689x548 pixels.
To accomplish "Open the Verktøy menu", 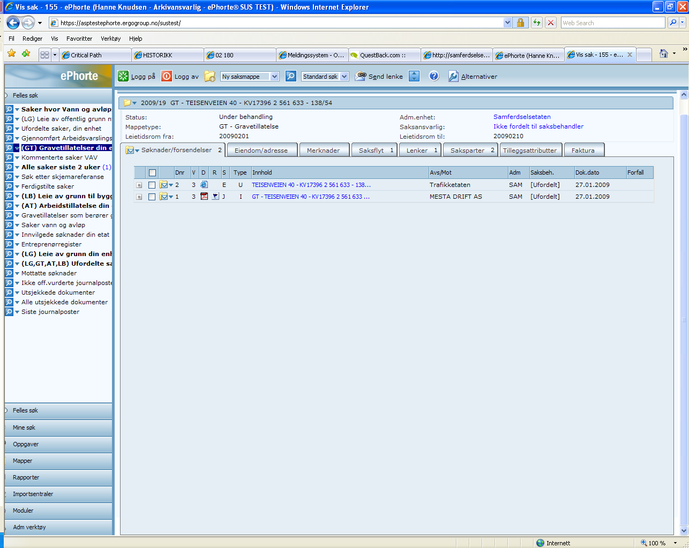I will tap(110, 39).
